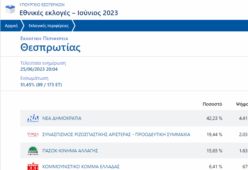Click the site title Εθνικές εκλογές – Ιούνιος 2023

[x=69, y=13]
